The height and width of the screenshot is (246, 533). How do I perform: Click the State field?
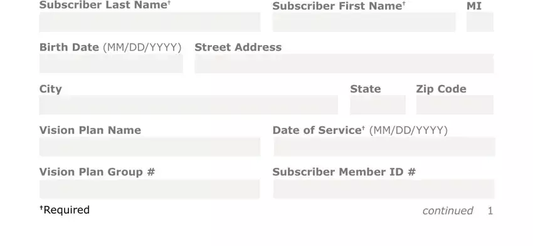point(377,105)
